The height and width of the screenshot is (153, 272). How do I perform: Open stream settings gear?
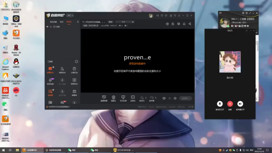[175, 98]
